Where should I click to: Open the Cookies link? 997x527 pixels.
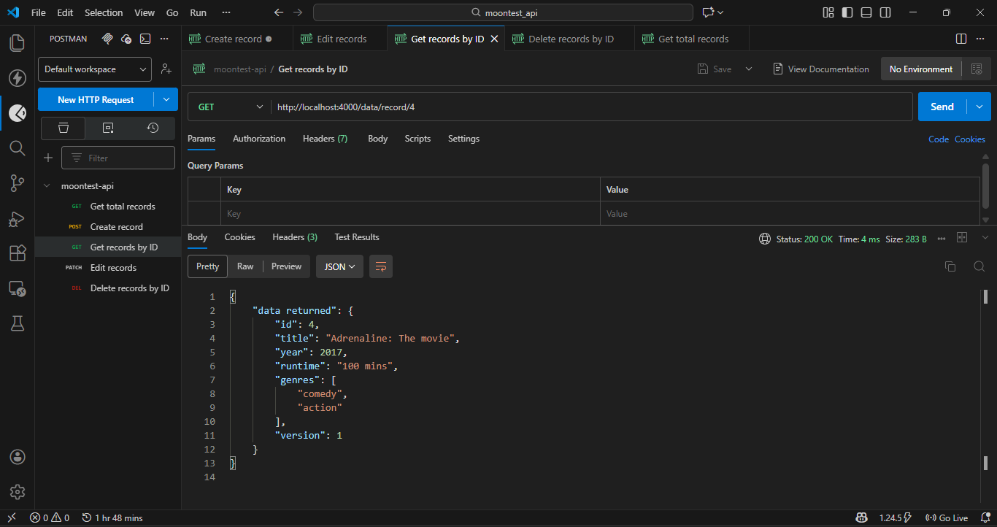(x=970, y=139)
